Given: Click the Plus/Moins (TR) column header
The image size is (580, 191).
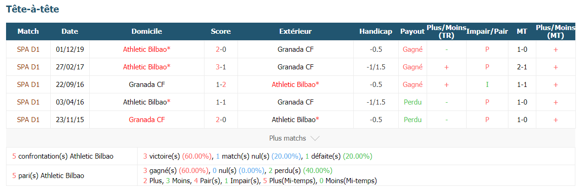Looking at the screenshot, I should tap(446, 31).
